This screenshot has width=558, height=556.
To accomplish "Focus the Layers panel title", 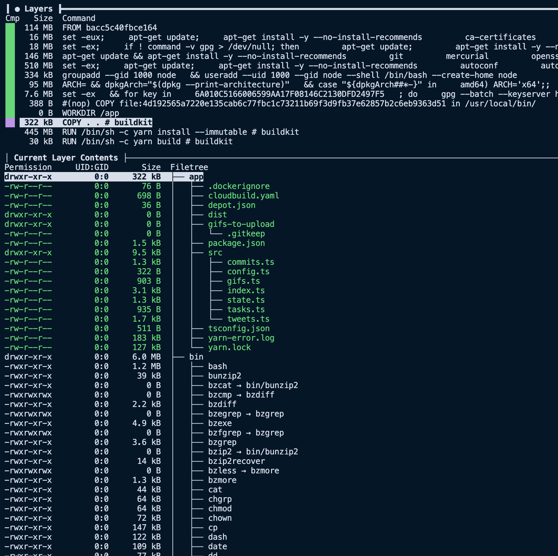I will 38,9.
